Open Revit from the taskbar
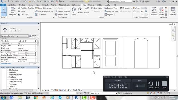 click(x=76, y=97)
